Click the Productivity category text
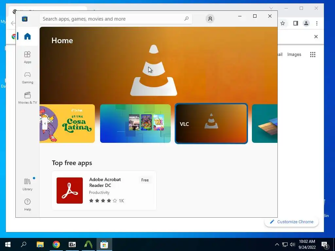Viewport: 335px width, 251px height. [x=99, y=192]
